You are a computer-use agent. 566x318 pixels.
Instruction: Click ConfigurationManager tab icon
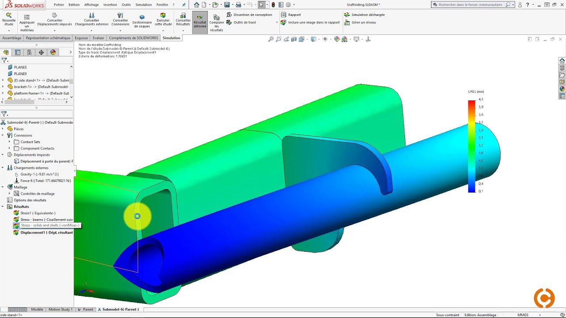pyautogui.click(x=29, y=52)
